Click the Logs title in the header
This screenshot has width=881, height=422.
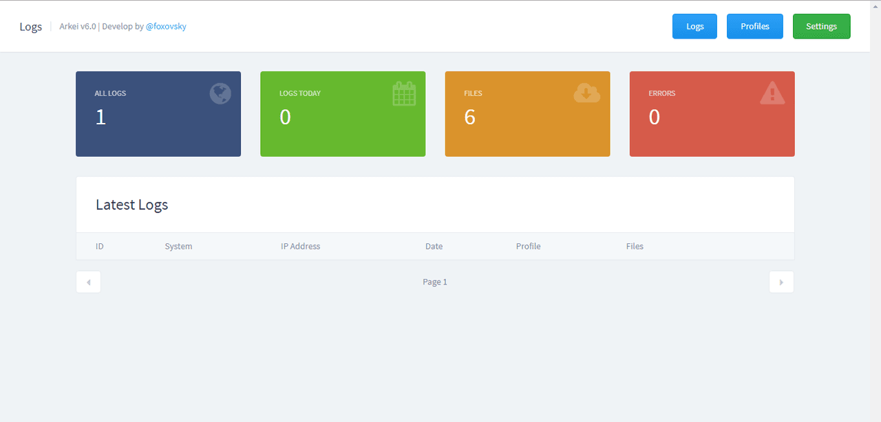[x=30, y=27]
